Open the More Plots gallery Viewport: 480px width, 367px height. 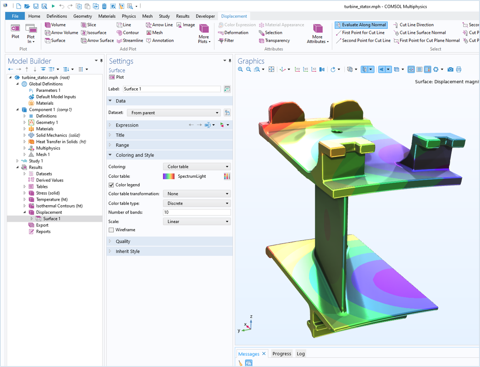tap(204, 34)
